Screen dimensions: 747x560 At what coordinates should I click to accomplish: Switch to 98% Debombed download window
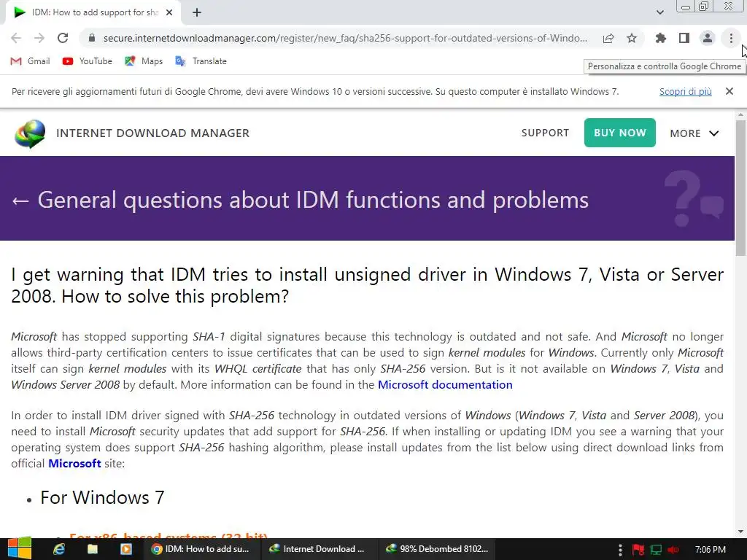click(438, 549)
